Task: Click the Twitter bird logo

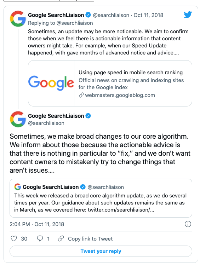Action: [188, 15]
